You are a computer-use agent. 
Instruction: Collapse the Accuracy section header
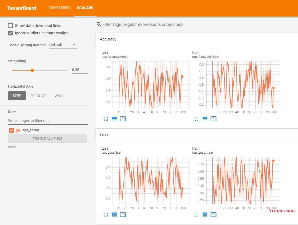coord(197,39)
